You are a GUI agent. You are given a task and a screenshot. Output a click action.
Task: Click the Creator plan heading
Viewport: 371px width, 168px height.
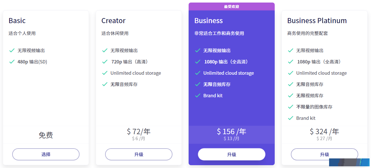[x=113, y=21]
